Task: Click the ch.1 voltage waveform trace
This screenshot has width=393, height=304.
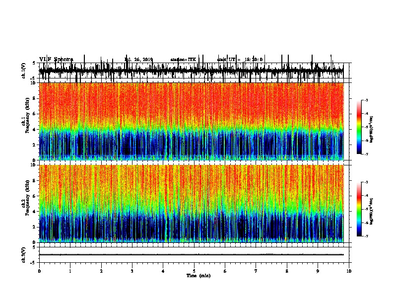Action: click(x=191, y=71)
